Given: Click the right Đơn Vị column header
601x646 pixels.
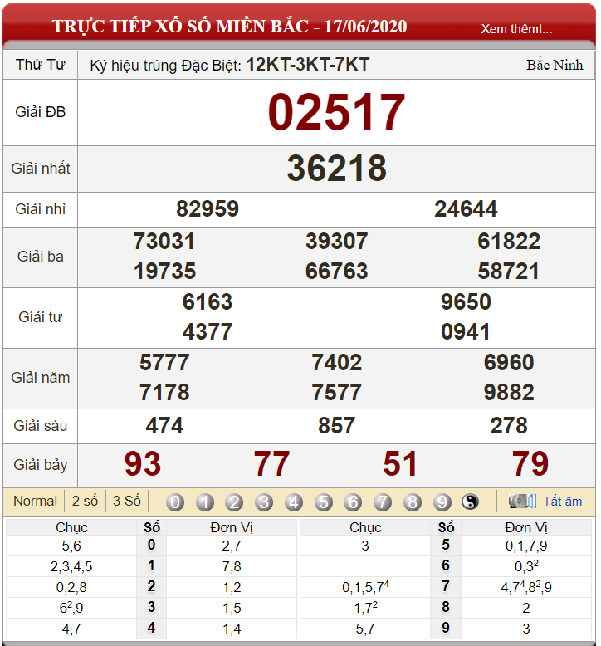Looking at the screenshot, I should pos(526,527).
